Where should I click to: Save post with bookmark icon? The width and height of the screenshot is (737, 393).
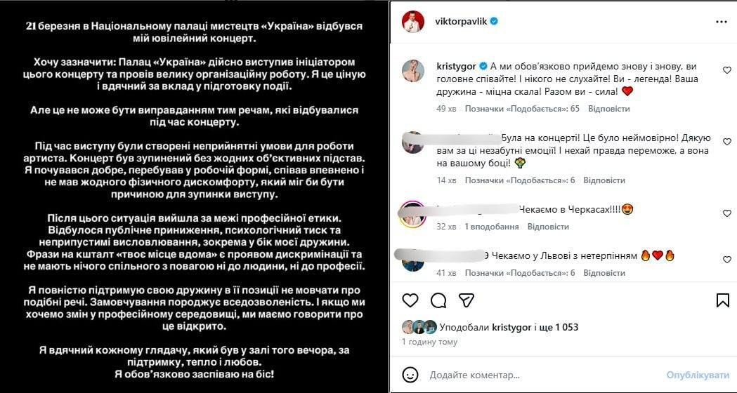coord(722,300)
